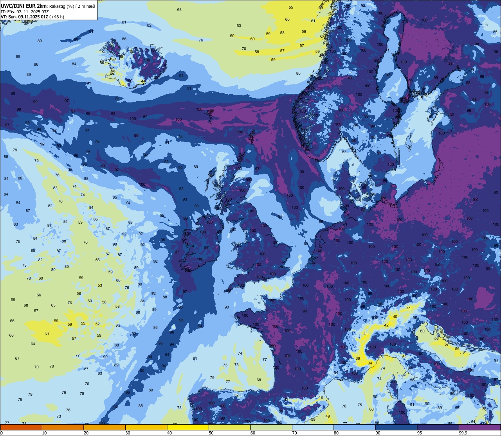Click the humidity value '53' over the Atlantic
Viewport: 501px width, 436px height.
tap(100, 285)
